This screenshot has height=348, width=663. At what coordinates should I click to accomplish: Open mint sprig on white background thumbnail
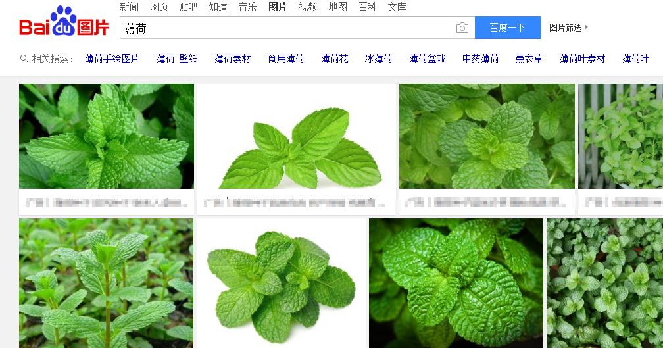pyautogui.click(x=297, y=136)
